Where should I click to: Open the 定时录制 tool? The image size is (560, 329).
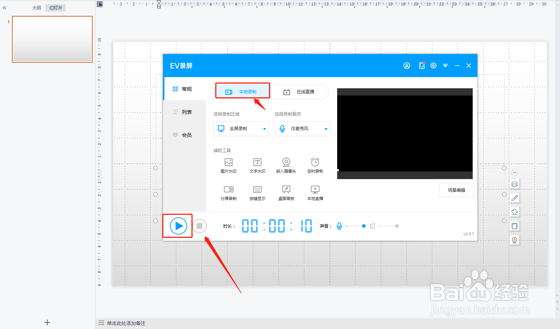point(315,166)
